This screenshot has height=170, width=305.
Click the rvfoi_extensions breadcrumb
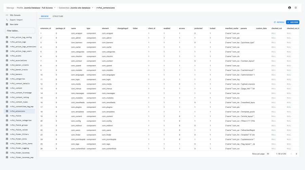click(x=105, y=8)
